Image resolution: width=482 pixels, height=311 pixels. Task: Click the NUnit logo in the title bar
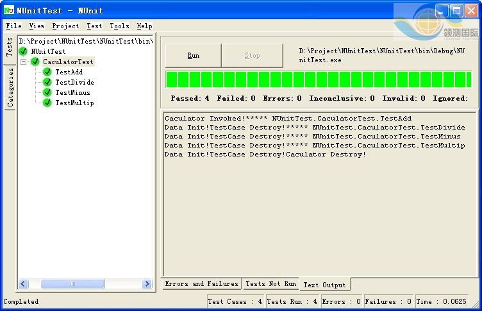pyautogui.click(x=8, y=10)
